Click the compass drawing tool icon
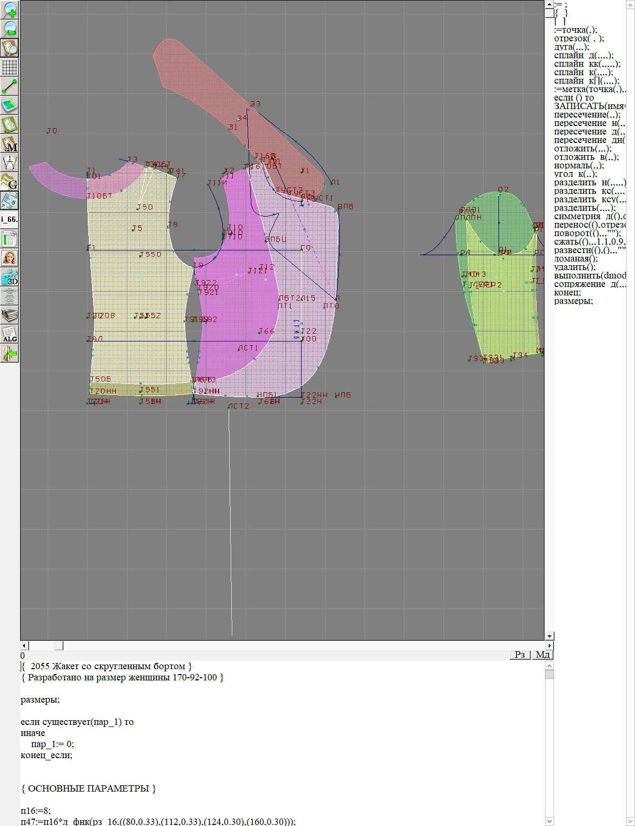The height and width of the screenshot is (826, 635). tap(10, 163)
